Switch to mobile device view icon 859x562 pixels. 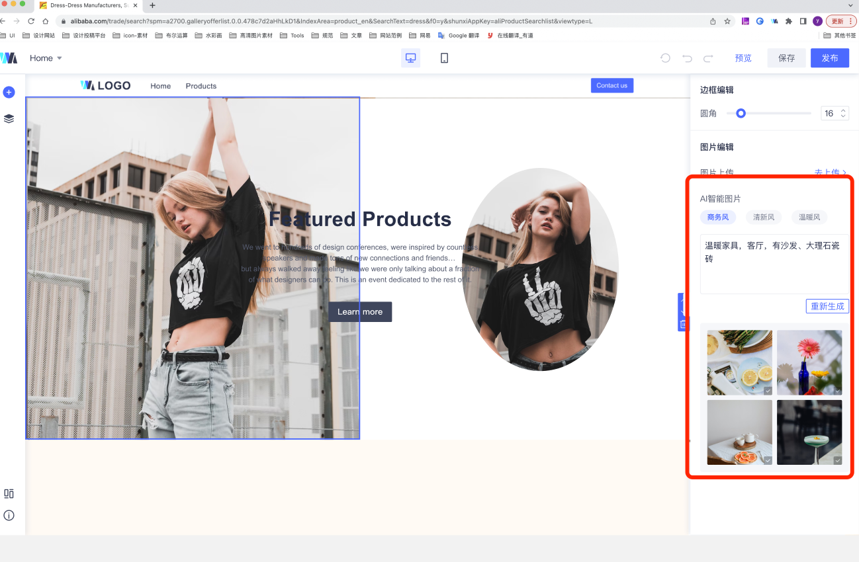click(444, 58)
